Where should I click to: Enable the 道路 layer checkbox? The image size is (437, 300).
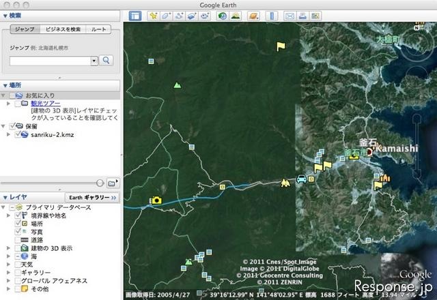(x=18, y=239)
